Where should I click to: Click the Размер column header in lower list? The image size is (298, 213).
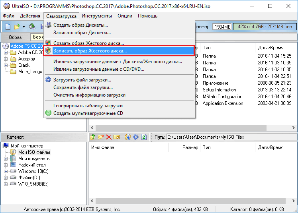184,147
